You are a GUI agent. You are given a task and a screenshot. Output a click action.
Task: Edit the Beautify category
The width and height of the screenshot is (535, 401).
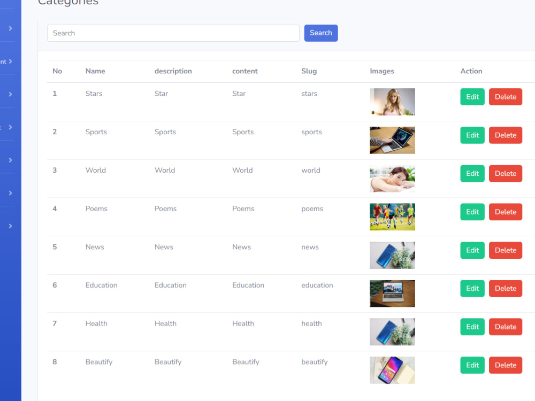coord(472,365)
